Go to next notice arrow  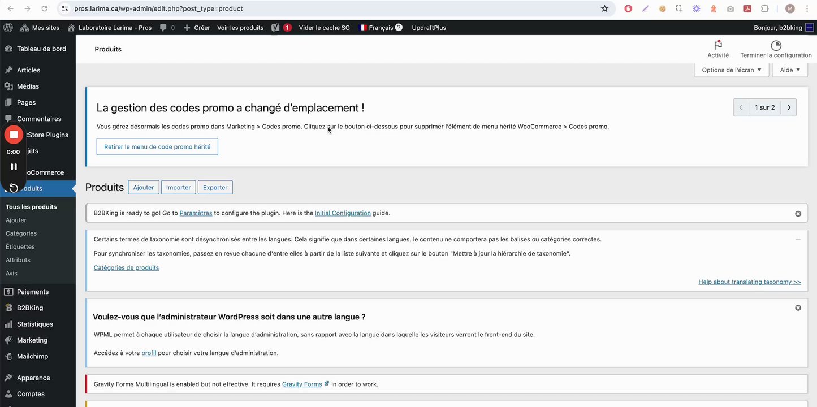(788, 107)
